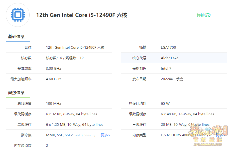Click the 2022年一季度 release date value
Viewport: 231px width, 148px height.
click(x=172, y=79)
